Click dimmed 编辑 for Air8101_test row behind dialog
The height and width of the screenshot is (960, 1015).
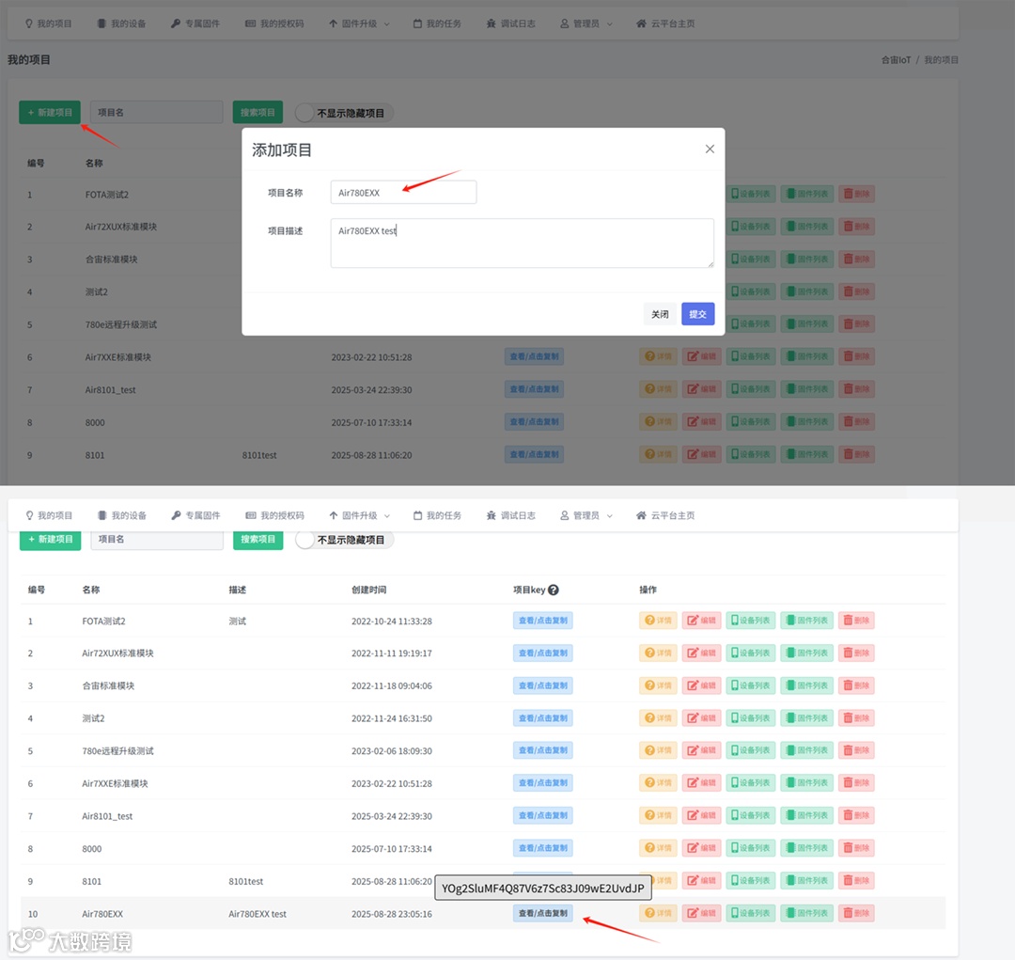(x=702, y=388)
